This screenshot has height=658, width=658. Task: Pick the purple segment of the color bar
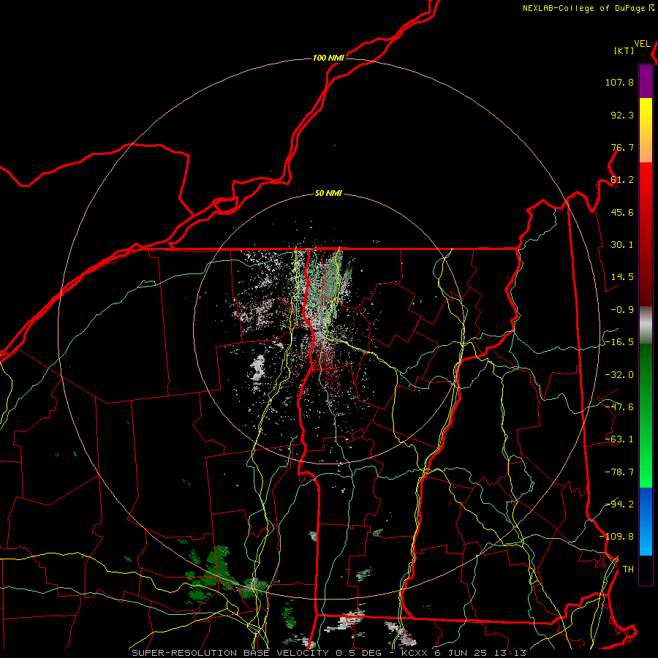coord(646,82)
